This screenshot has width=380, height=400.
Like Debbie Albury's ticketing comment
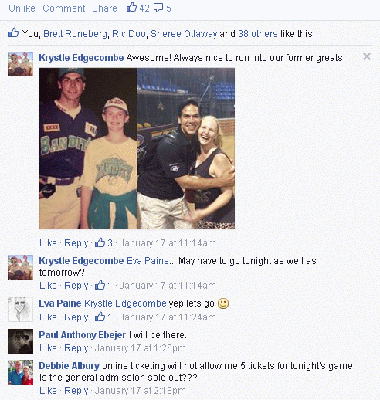click(48, 391)
